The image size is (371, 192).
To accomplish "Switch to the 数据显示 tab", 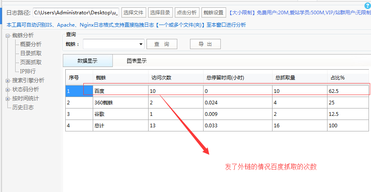I will (x=87, y=61).
